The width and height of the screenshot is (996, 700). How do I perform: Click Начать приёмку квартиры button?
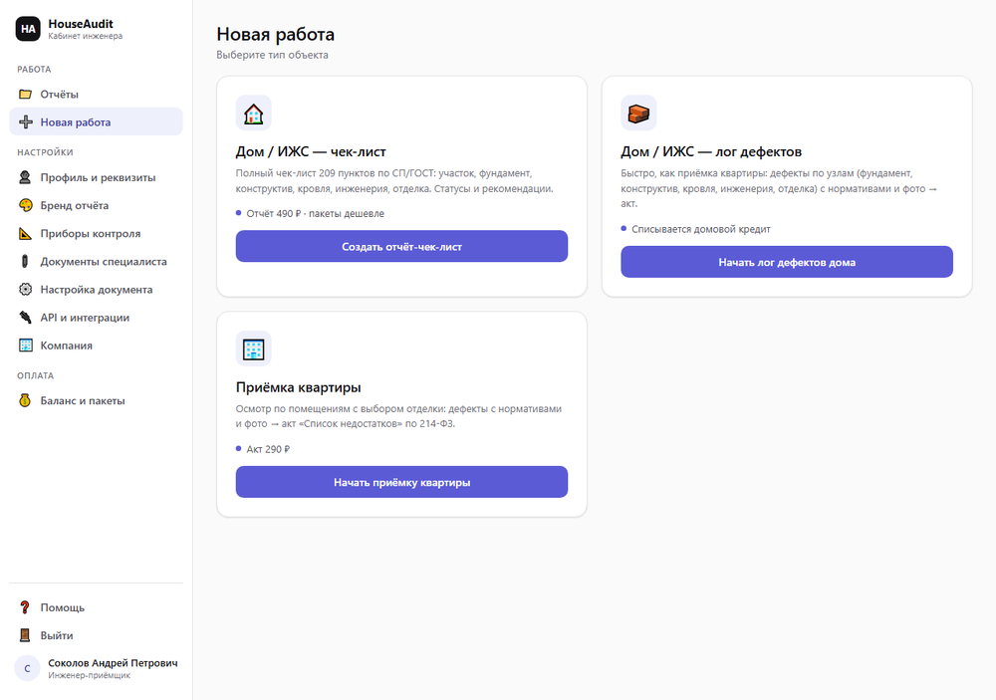[x=401, y=482]
